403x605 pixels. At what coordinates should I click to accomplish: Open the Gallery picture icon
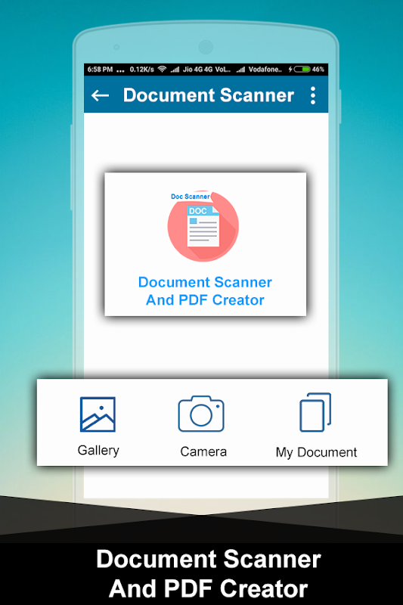[98, 414]
